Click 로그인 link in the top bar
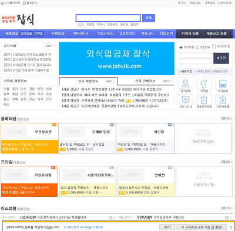The width and height of the screenshot is (235, 231). pyautogui.click(x=182, y=3)
